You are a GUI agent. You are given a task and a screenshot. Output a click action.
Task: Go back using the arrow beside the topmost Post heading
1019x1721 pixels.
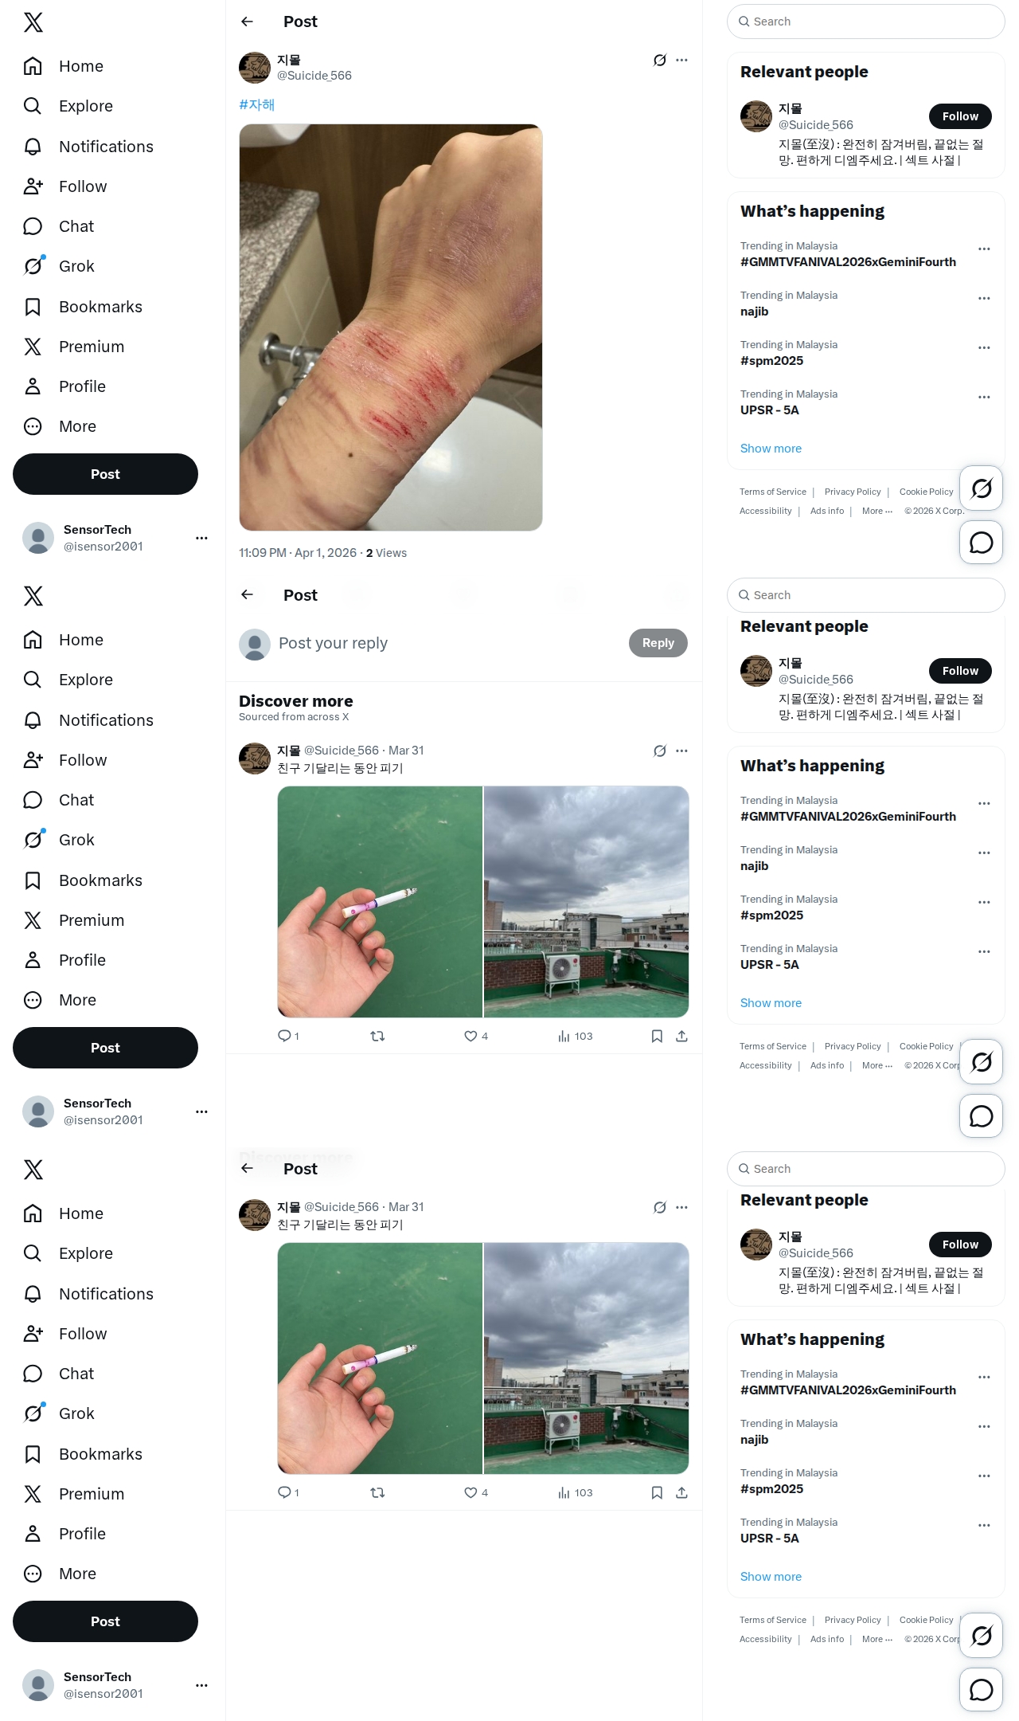pyautogui.click(x=247, y=22)
